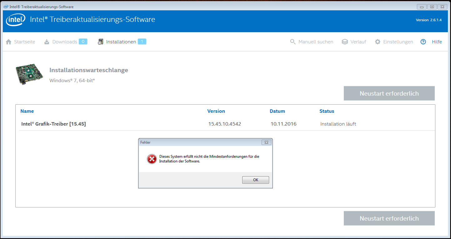Maximize the Intel software window
This screenshot has height=239, width=451.
pyautogui.click(x=432, y=7)
